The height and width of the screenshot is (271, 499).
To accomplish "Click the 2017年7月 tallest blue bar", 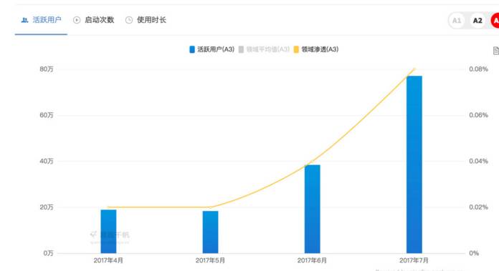I will [x=414, y=164].
